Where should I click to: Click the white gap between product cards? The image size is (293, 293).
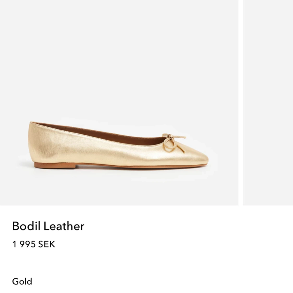click(241, 102)
